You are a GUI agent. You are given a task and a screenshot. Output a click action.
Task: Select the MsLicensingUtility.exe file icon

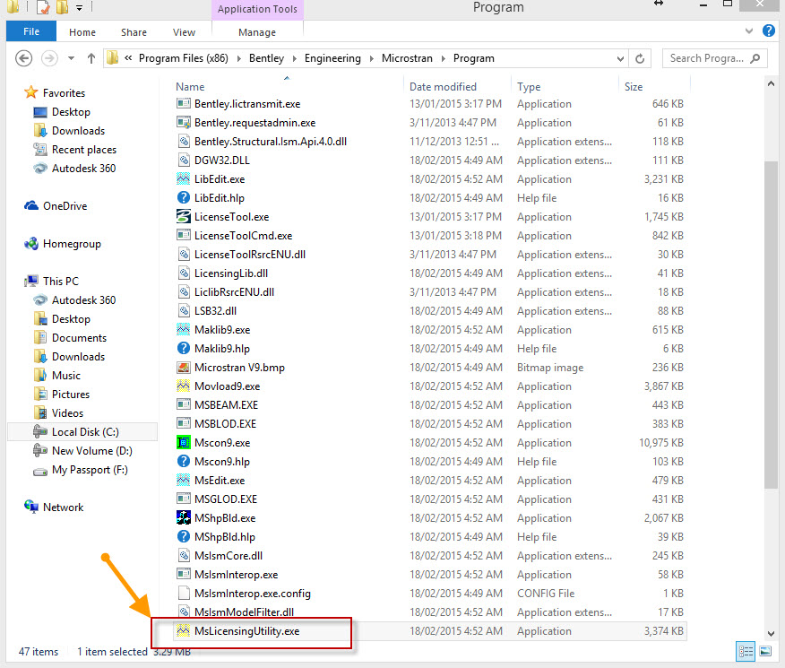pos(183,630)
